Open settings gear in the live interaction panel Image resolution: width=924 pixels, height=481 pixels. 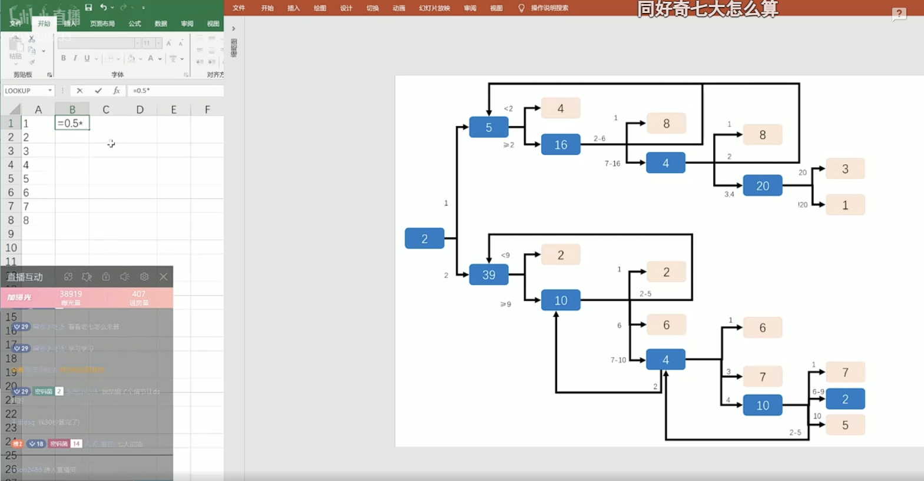click(144, 277)
